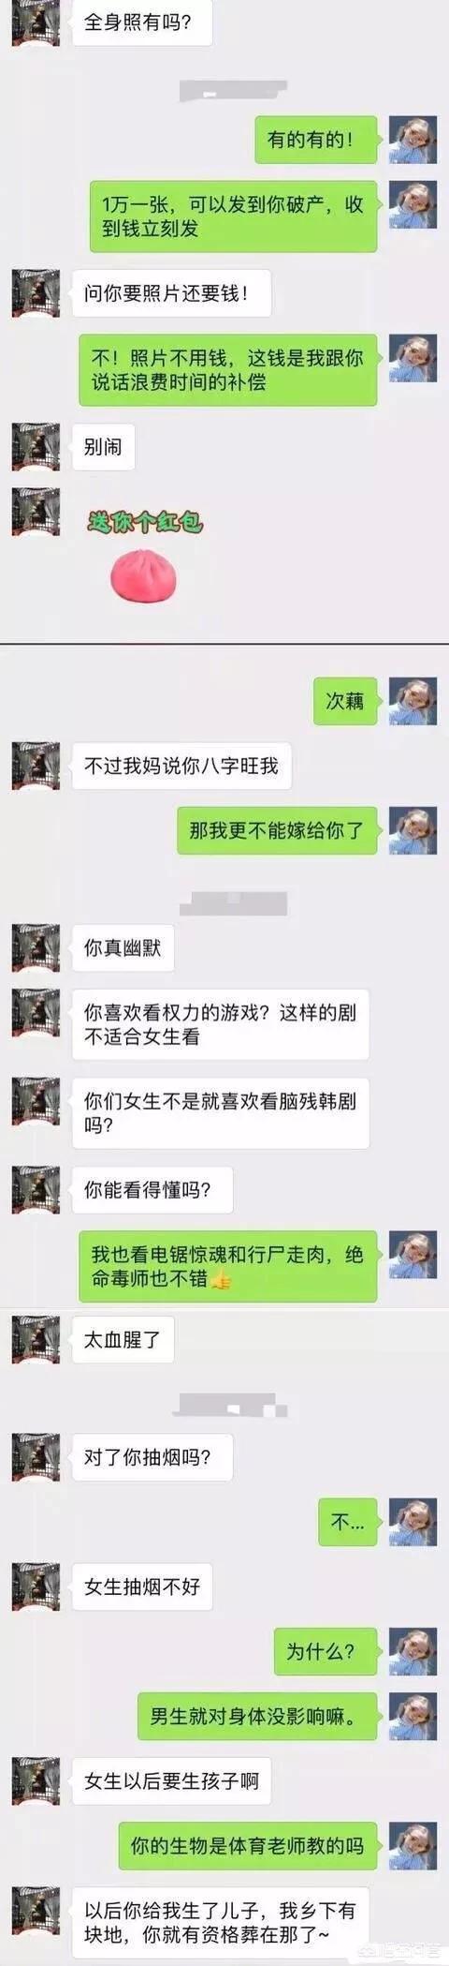
Task: Select the "你能看得懂吗?" message
Action: coord(152,1190)
